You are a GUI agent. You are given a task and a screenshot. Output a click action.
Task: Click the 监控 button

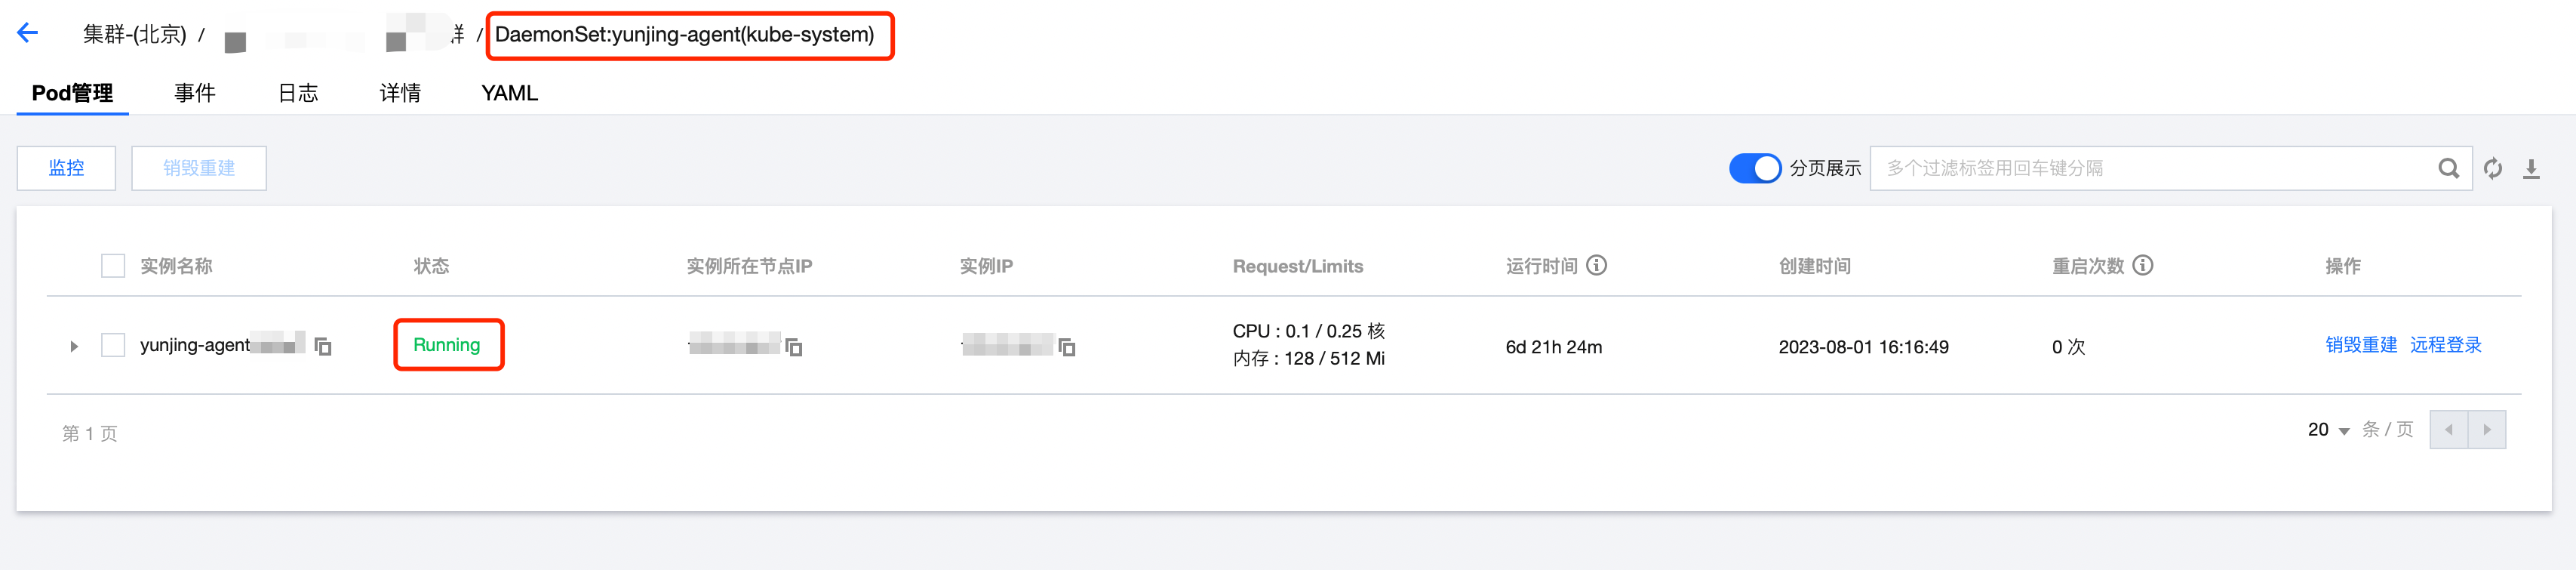click(x=66, y=168)
